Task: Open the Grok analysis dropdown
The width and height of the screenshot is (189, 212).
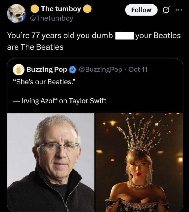Action: click(x=166, y=10)
